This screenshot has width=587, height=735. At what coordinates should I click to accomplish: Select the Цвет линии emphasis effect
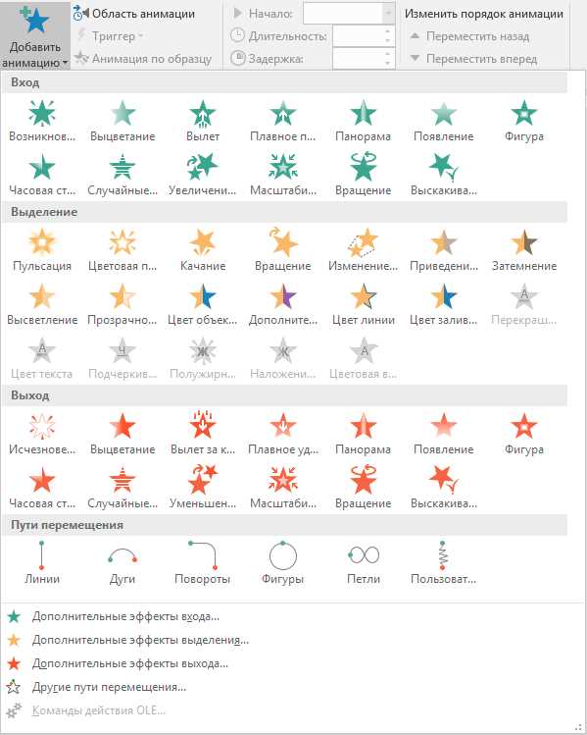coord(364,304)
